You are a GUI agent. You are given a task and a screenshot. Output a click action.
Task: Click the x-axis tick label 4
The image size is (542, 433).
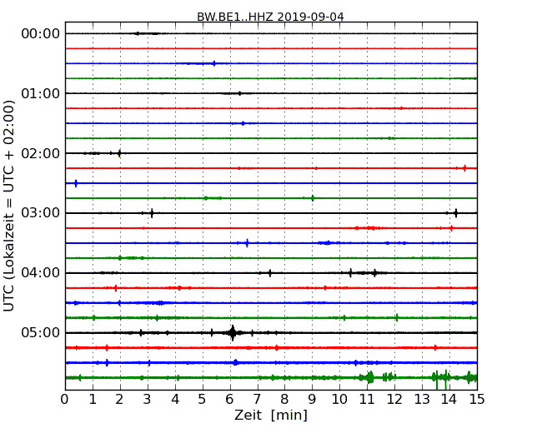tap(175, 400)
